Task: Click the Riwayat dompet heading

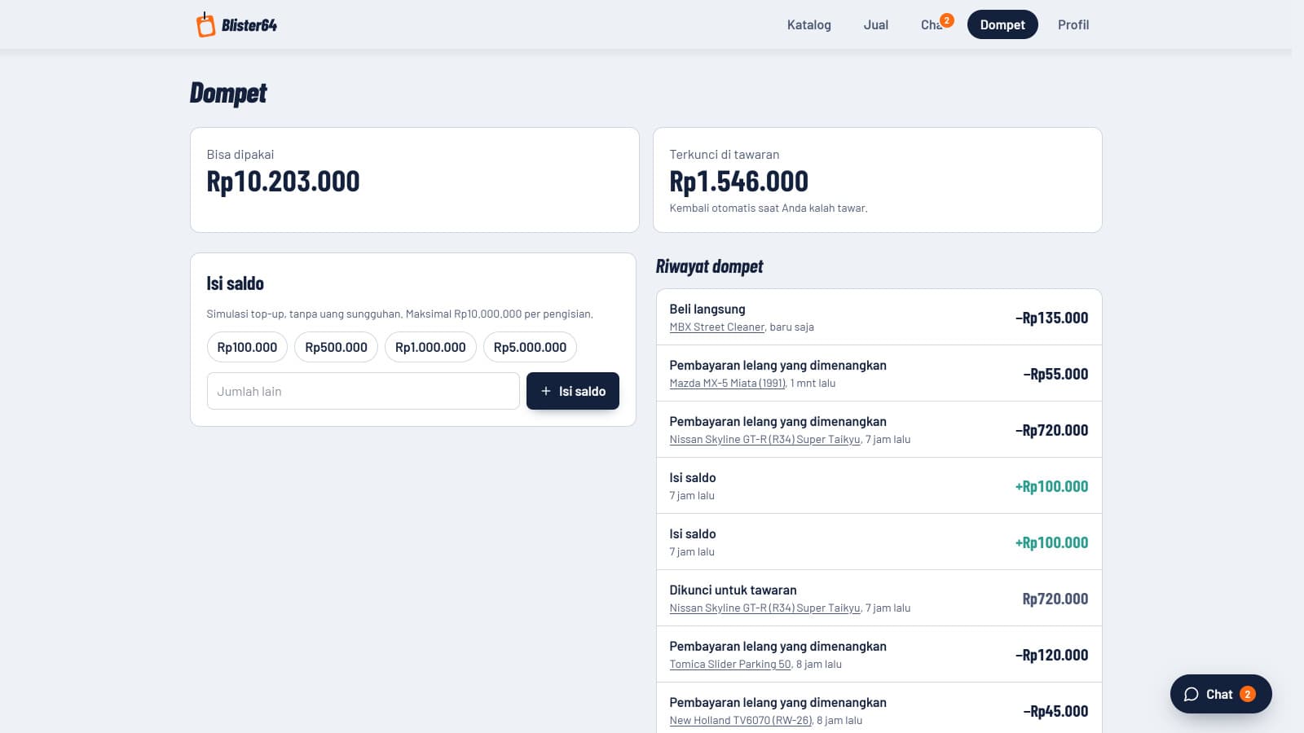Action: point(709,267)
